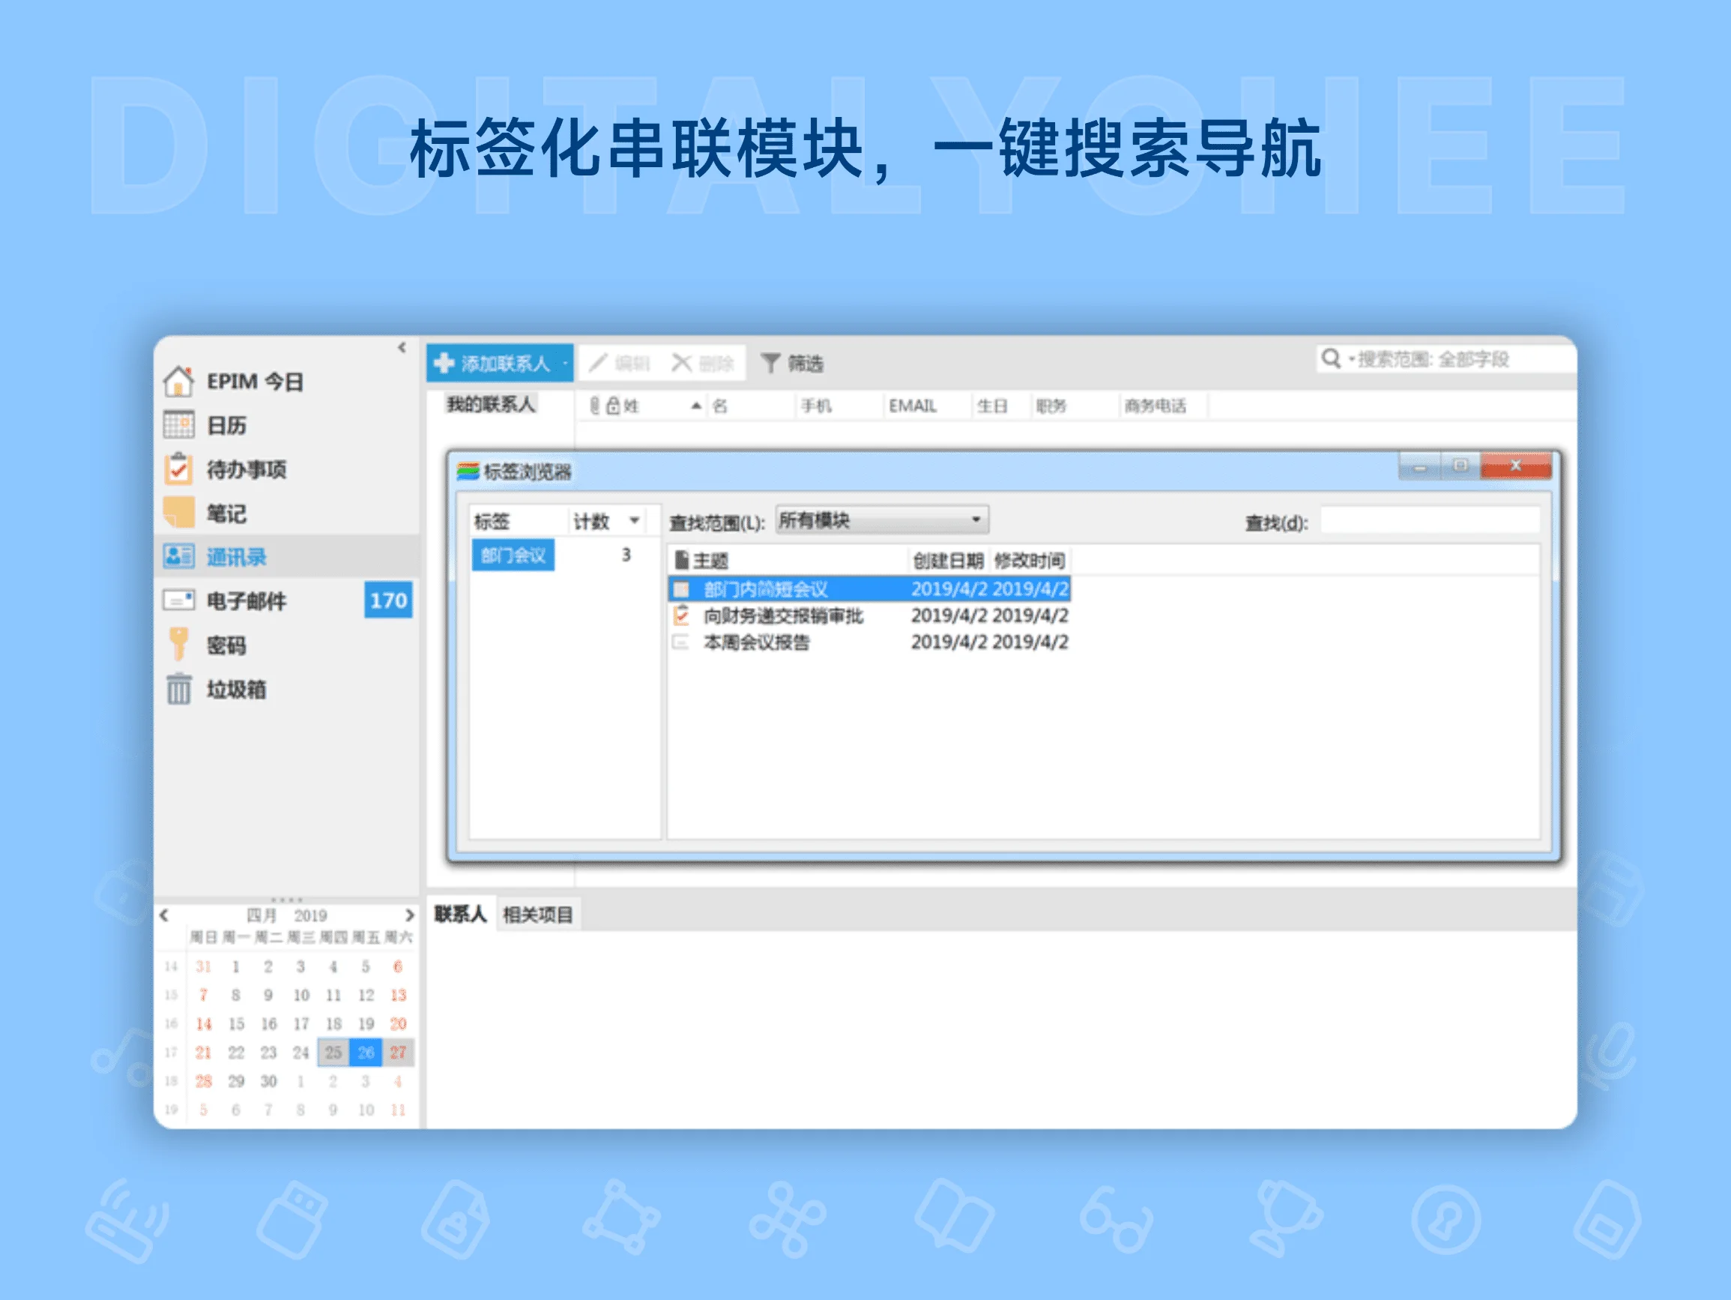
Task: Select 部门会议 tag in list
Action: pyautogui.click(x=513, y=556)
